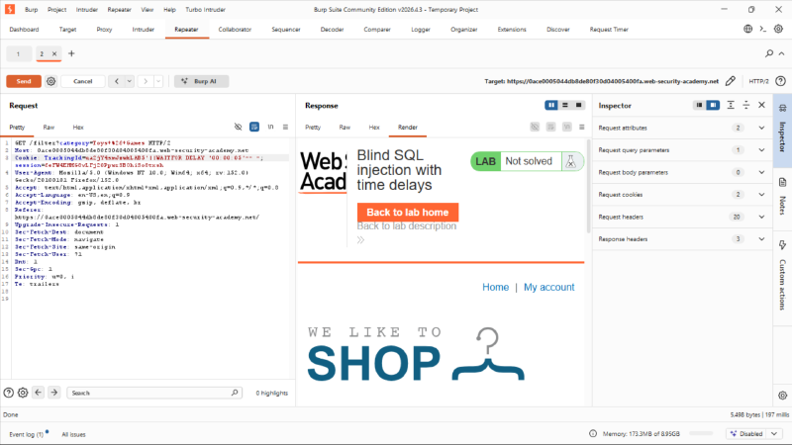Open Burp settings gear top right
This screenshot has width=792, height=445.
(779, 29)
